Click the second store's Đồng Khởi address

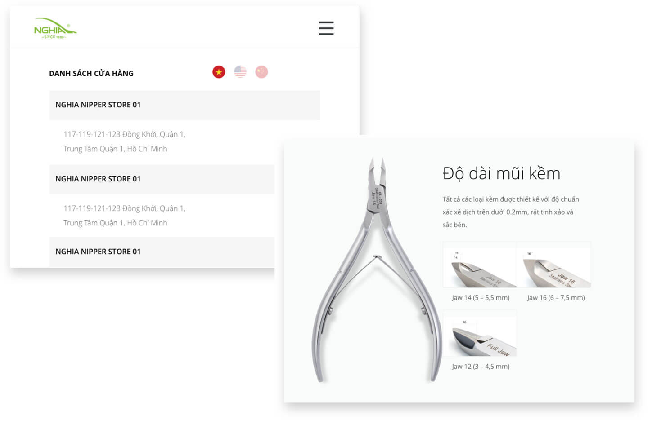[x=124, y=216]
